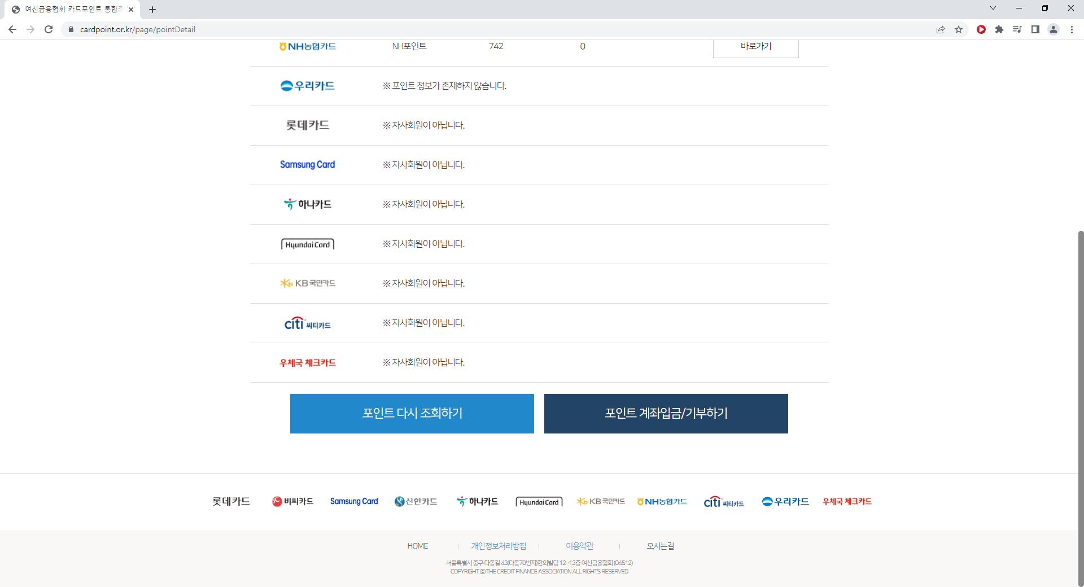Open NH농협카드 logo in footer
This screenshot has height=587, width=1084.
click(x=662, y=502)
